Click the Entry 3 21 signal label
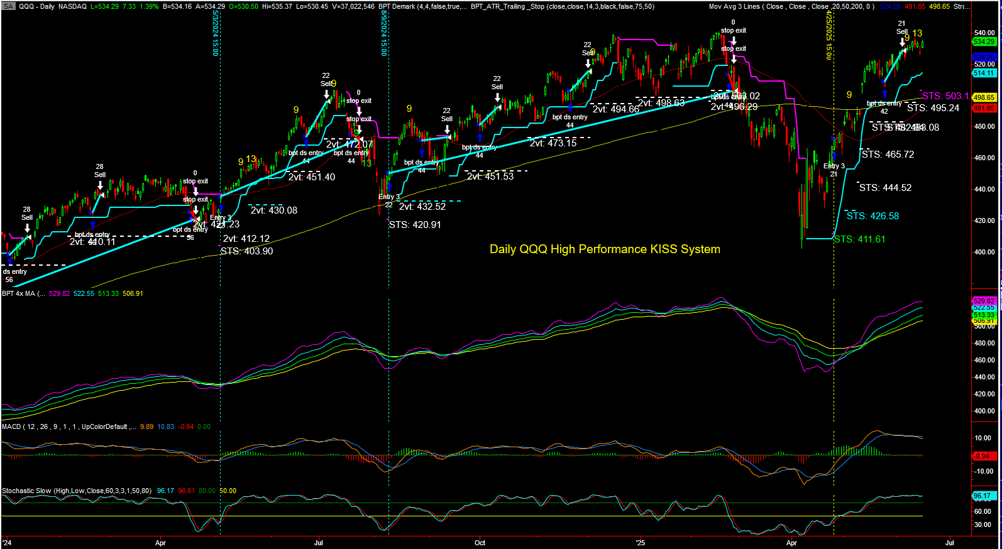 [834, 170]
